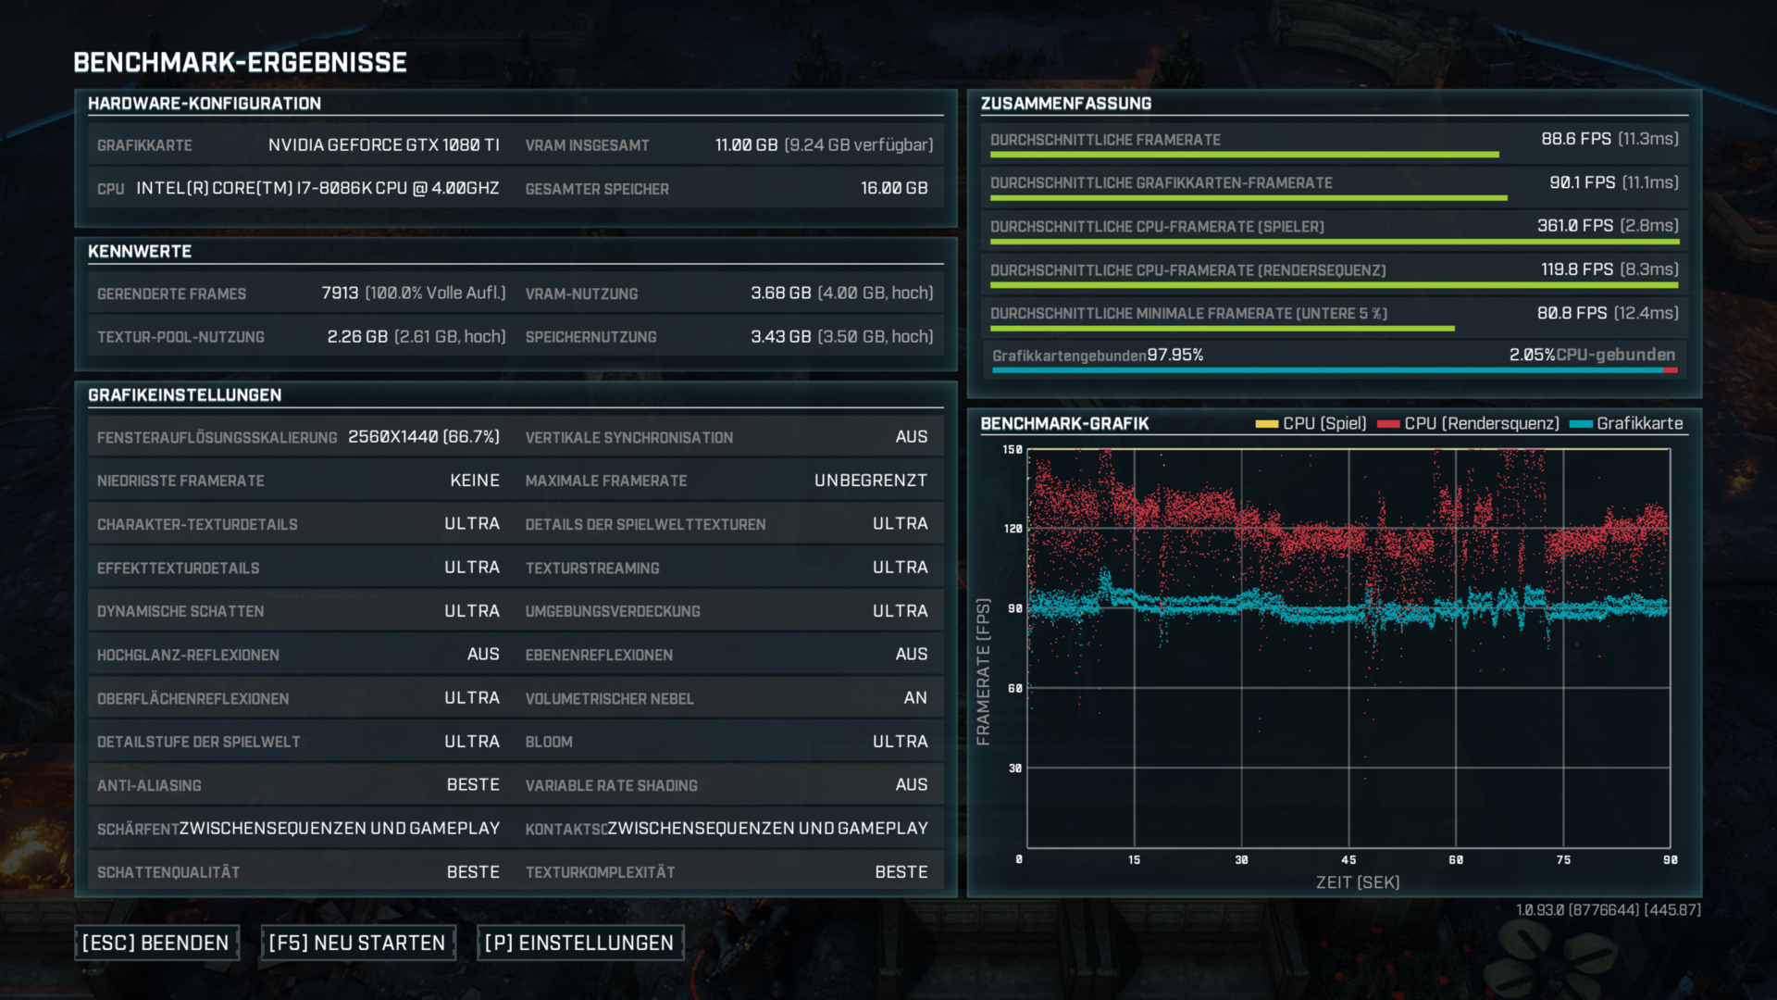Viewport: 1777px width, 1000px height.
Task: Click cyan Grafikkarte legend swatch
Action: point(1581,424)
